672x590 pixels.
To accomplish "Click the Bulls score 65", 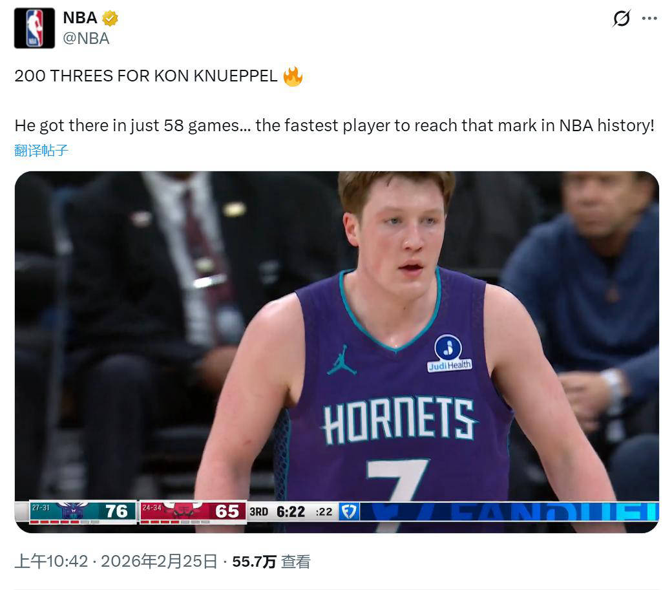I will pos(227,511).
